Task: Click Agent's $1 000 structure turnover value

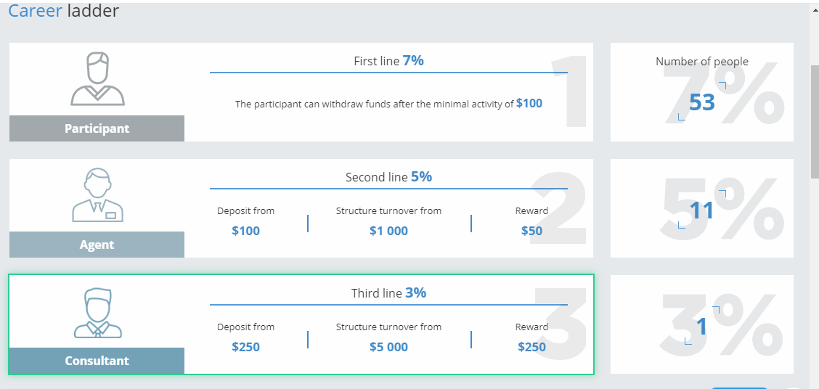Action: [388, 231]
